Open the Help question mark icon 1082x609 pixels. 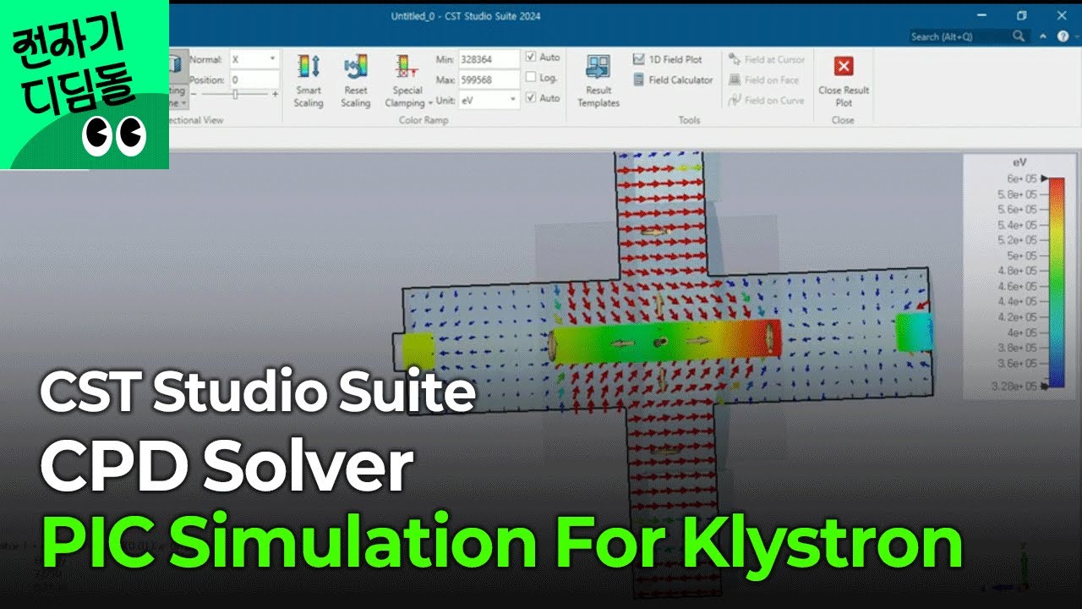[x=1063, y=36]
